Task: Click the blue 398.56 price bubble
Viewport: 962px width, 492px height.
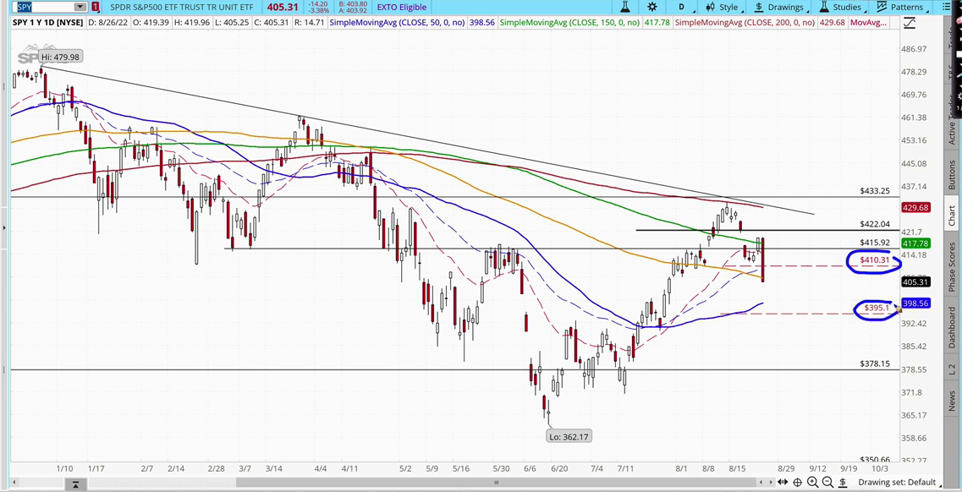Action: coord(915,303)
